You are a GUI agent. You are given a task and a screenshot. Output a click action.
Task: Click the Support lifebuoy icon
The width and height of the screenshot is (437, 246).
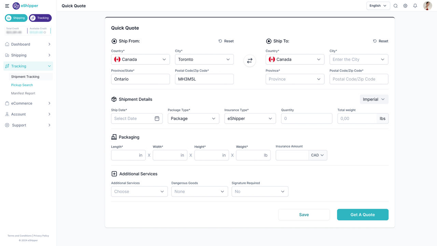click(x=7, y=125)
